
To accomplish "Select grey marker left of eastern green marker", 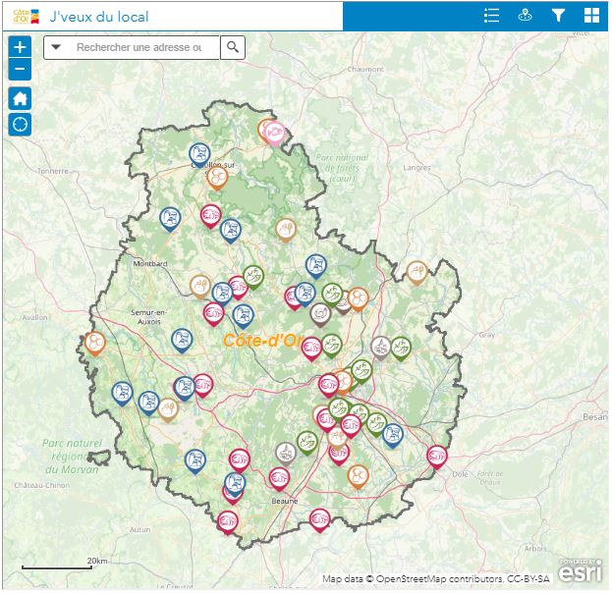I will (380, 348).
